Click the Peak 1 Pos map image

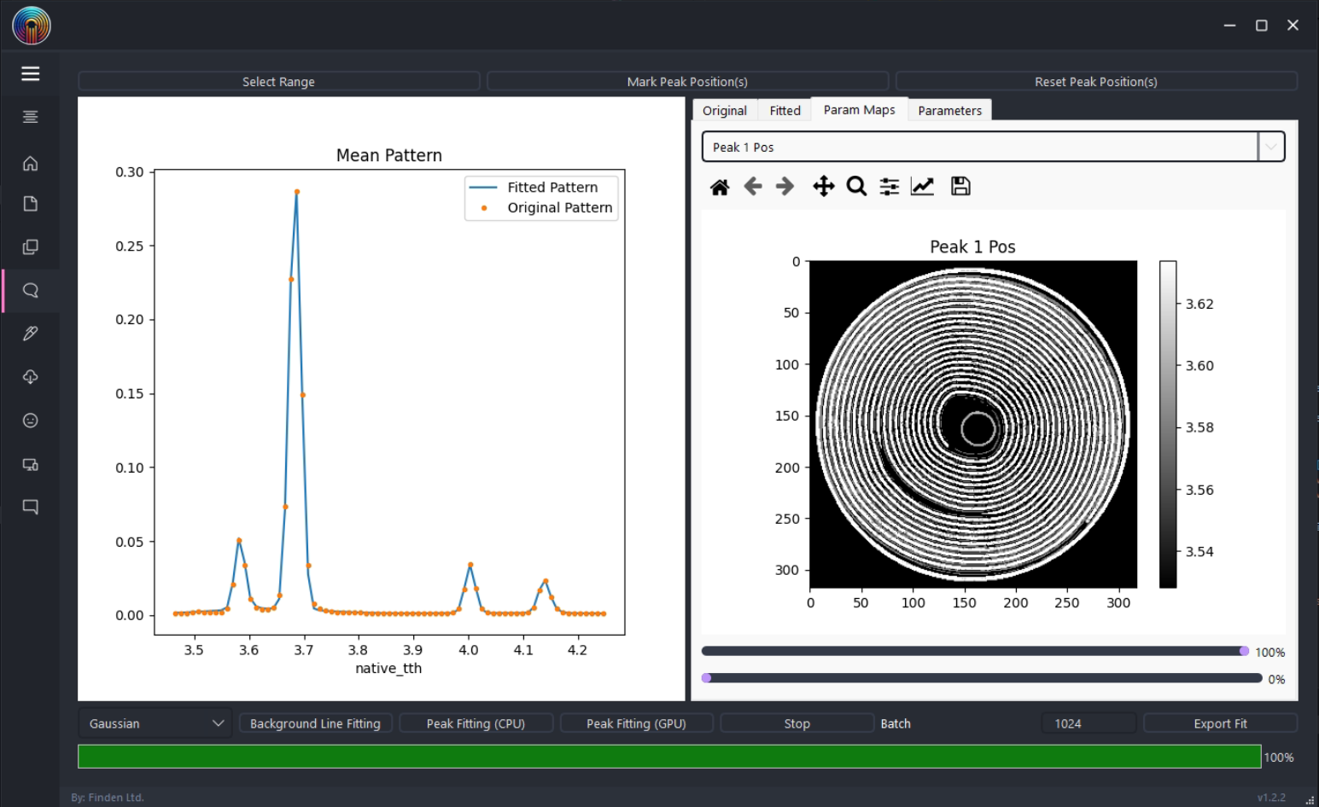point(973,424)
